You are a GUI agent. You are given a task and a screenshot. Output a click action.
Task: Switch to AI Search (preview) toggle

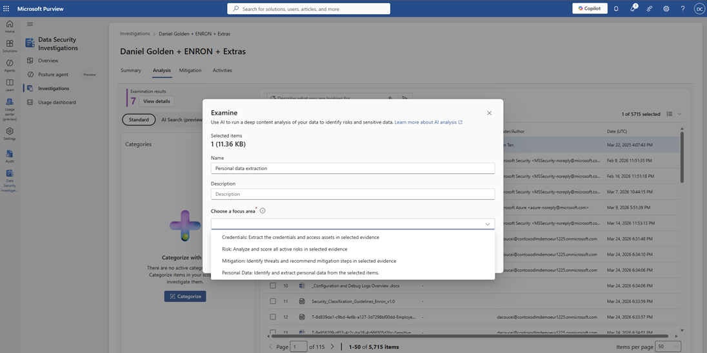pyautogui.click(x=182, y=120)
